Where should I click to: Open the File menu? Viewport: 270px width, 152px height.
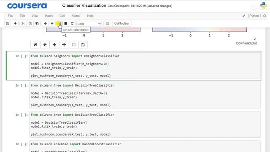[10, 16]
